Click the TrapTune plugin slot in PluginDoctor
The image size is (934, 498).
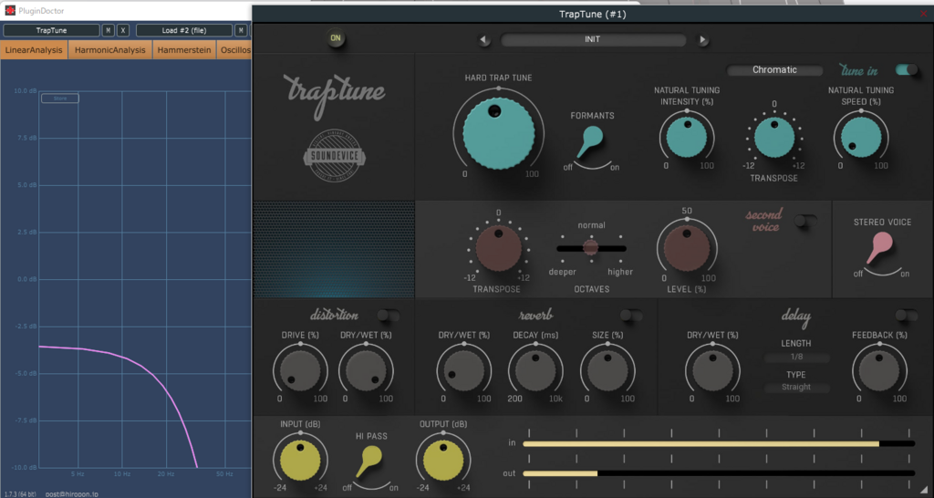[x=51, y=30]
